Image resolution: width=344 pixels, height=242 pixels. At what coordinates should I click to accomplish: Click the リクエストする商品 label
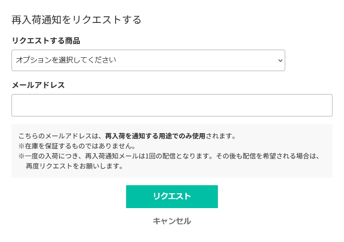(x=46, y=41)
